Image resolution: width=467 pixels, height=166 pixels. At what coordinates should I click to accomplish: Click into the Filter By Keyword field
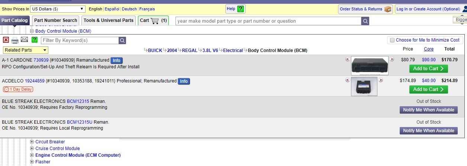click(x=80, y=40)
